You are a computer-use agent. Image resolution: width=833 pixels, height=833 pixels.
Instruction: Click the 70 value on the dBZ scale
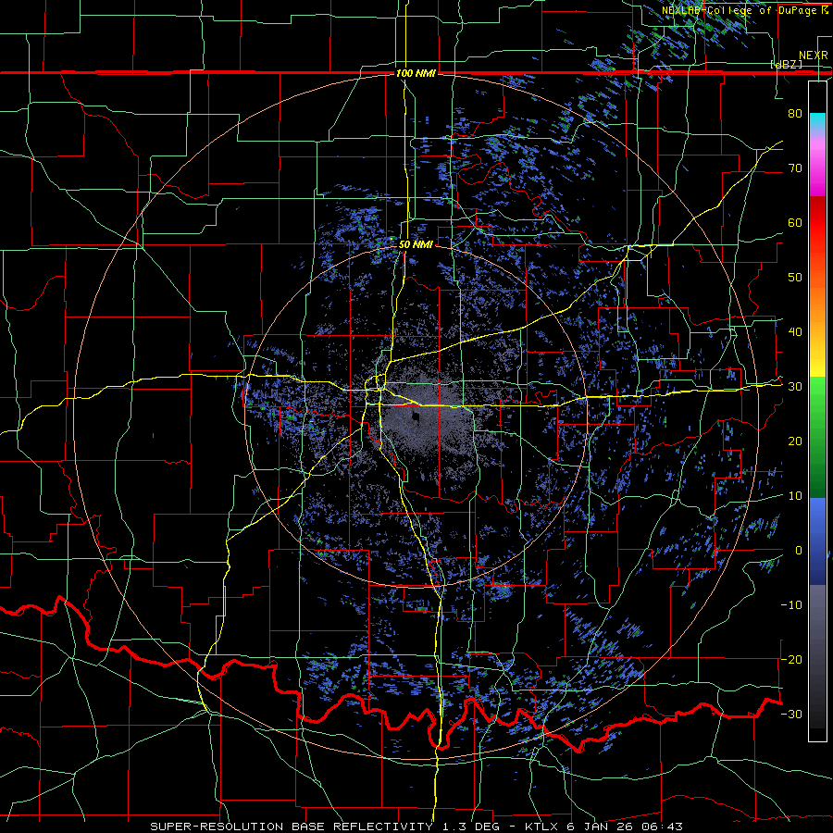click(795, 168)
